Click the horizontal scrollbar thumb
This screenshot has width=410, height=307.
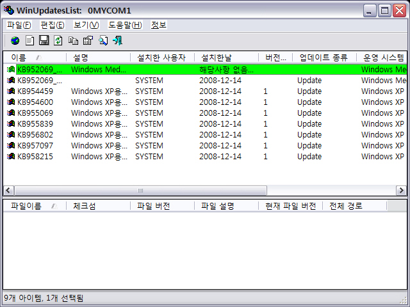tap(140, 191)
